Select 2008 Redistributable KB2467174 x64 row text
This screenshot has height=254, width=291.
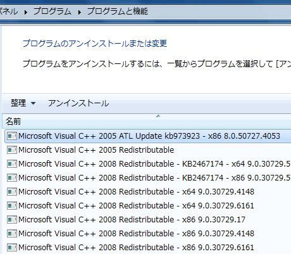tap(154, 164)
